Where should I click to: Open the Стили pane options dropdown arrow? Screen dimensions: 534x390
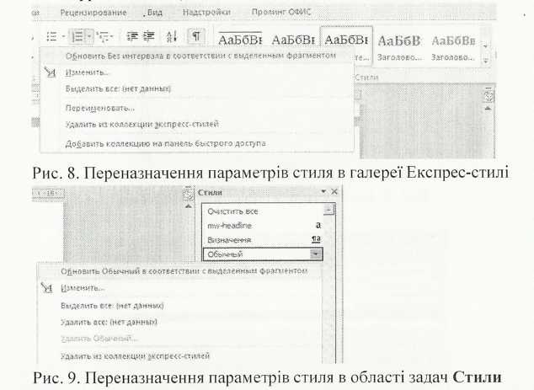323,191
